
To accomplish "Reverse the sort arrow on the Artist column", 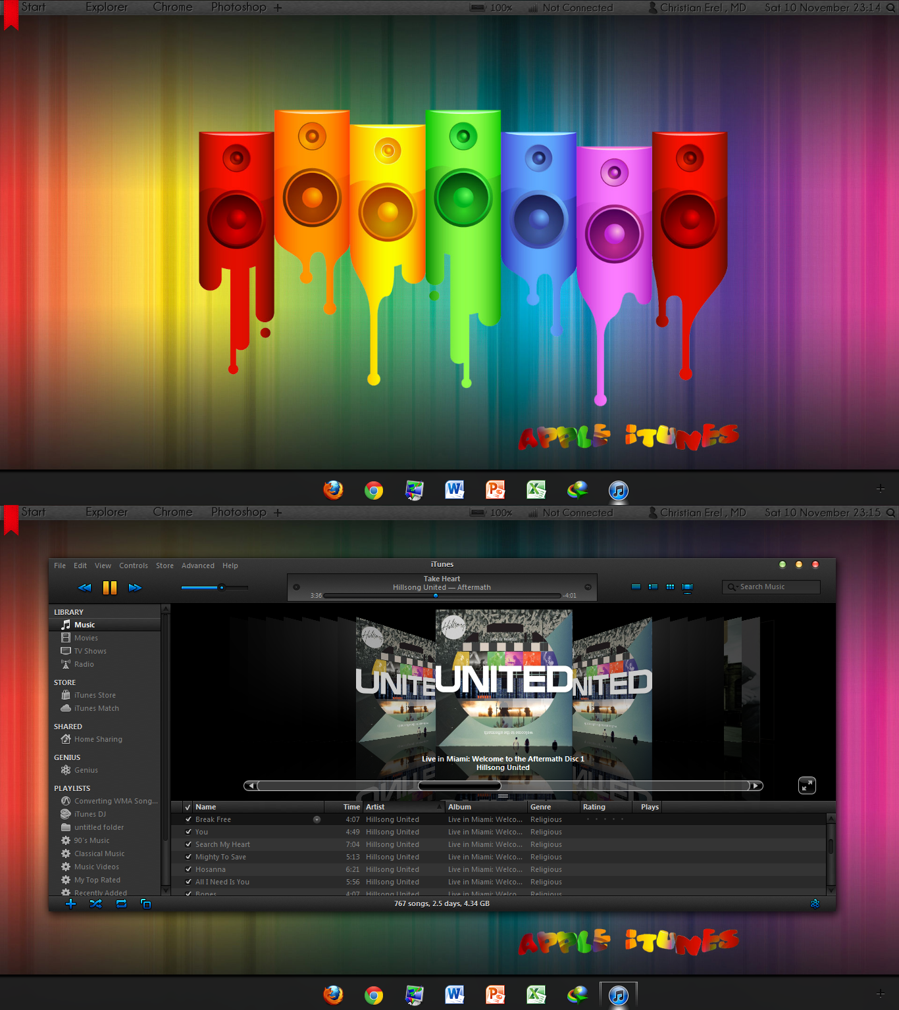I will tap(439, 807).
